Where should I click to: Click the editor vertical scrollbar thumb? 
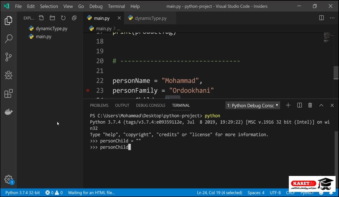[x=336, y=73]
